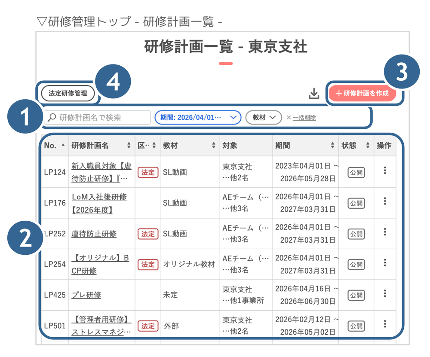This screenshot has height=357, width=430.
Task: Sort by the 教材 column arrows
Action: coord(214,145)
